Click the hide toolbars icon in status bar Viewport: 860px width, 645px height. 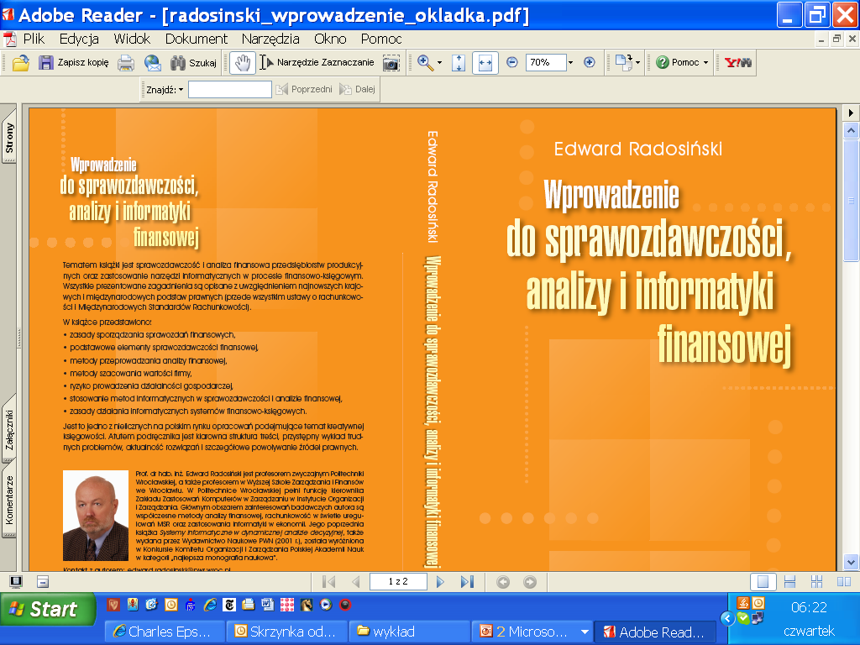click(43, 582)
